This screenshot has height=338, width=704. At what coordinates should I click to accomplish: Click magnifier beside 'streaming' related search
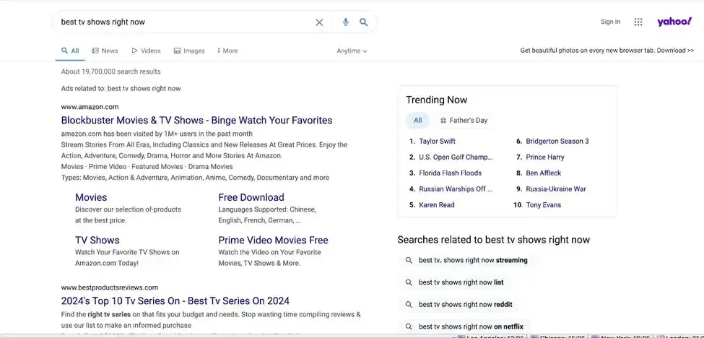pyautogui.click(x=409, y=260)
